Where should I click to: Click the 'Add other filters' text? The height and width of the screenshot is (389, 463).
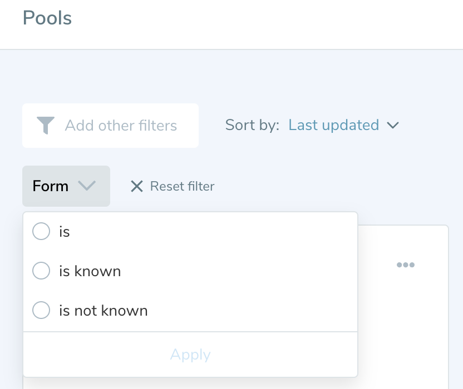tap(121, 126)
